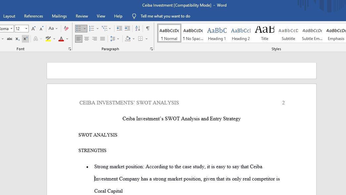The width and height of the screenshot is (346, 195).
Task: Apply the Subtitle style
Action: point(288,33)
